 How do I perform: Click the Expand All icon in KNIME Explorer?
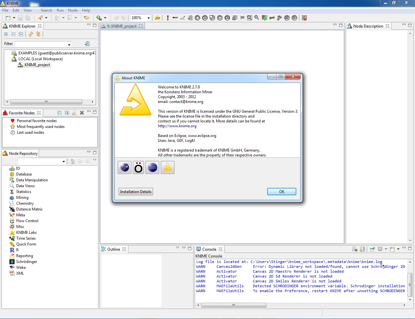[6, 34]
